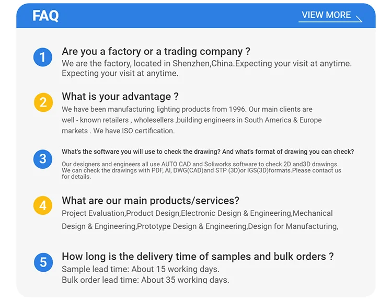Screen dimensions: 392x301
Task: Click the yellow number 2 circle icon
Action: click(43, 102)
